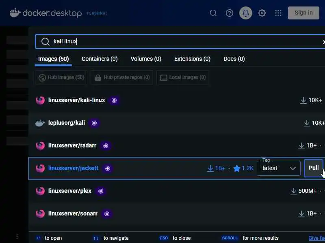Click the jackett star rating 1.2K

pyautogui.click(x=243, y=168)
